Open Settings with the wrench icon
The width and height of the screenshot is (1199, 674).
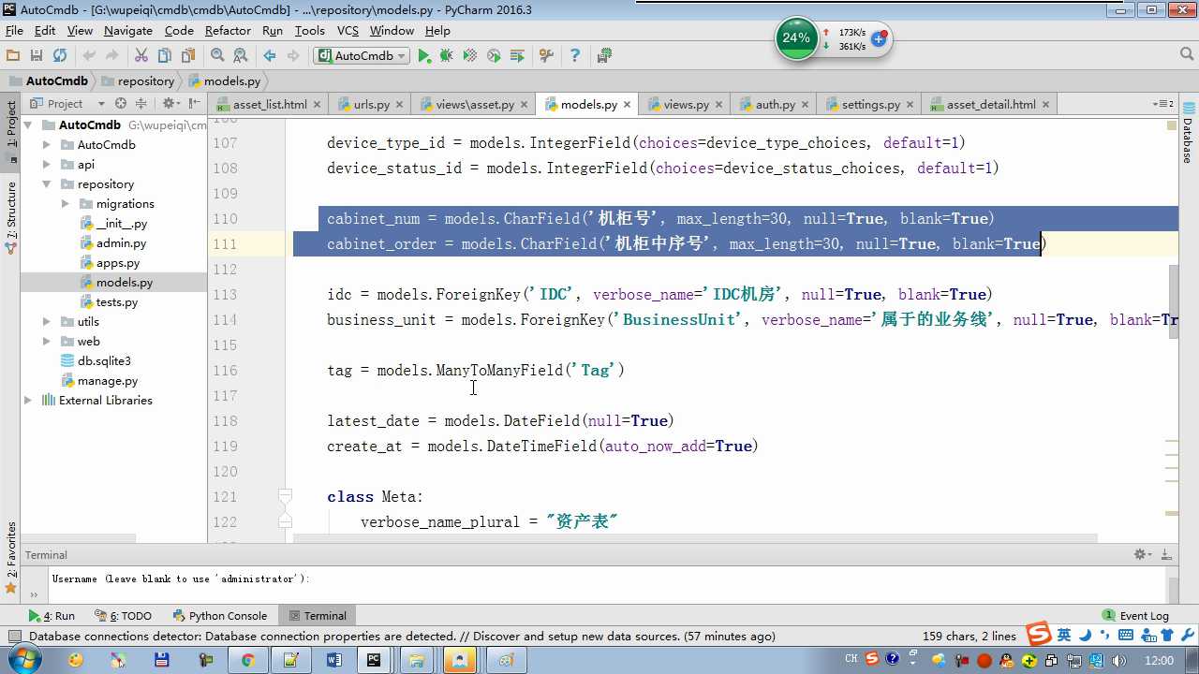(x=547, y=56)
